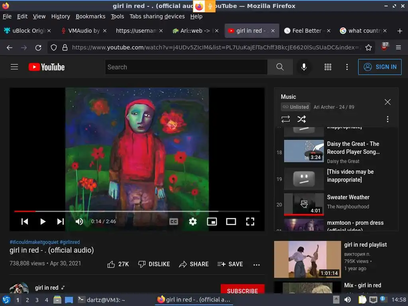Image resolution: width=408 pixels, height=306 pixels.
Task: Go to the YouTube home logo
Action: pyautogui.click(x=47, y=67)
